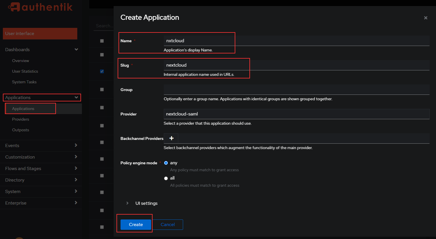Open the Overview dashboard page
This screenshot has width=436, height=239.
point(20,61)
